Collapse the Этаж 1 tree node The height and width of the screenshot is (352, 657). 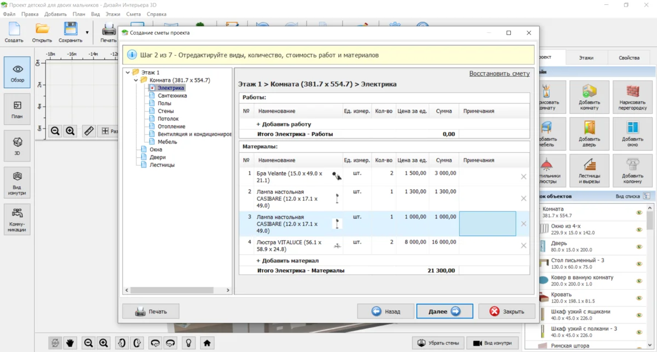click(x=128, y=72)
